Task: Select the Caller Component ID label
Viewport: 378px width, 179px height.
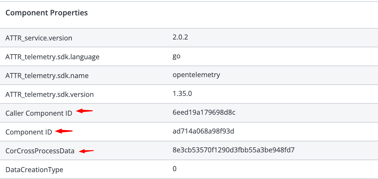Action: [39, 113]
